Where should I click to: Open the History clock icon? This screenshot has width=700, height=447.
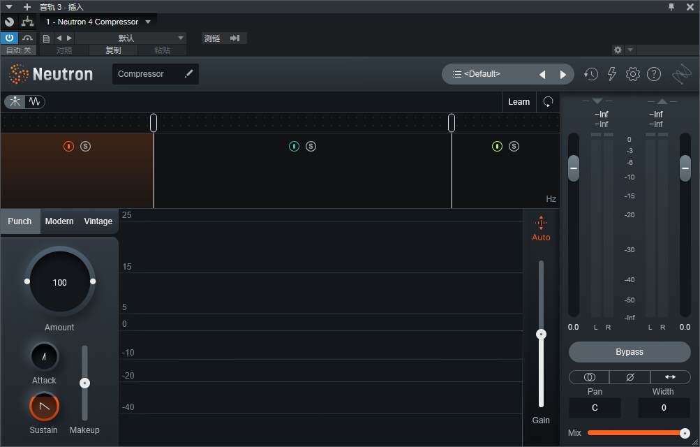591,74
